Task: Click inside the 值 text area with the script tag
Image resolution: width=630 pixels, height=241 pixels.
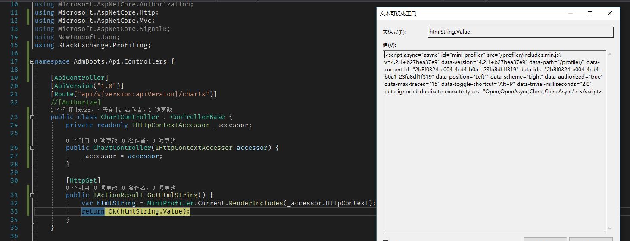Action: click(495, 141)
